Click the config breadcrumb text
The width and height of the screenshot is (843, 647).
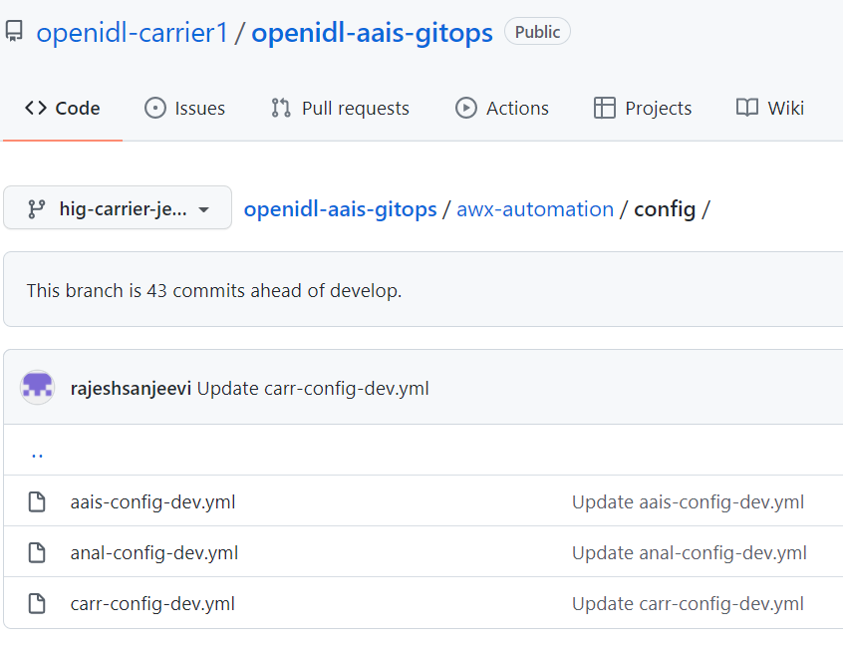665,209
